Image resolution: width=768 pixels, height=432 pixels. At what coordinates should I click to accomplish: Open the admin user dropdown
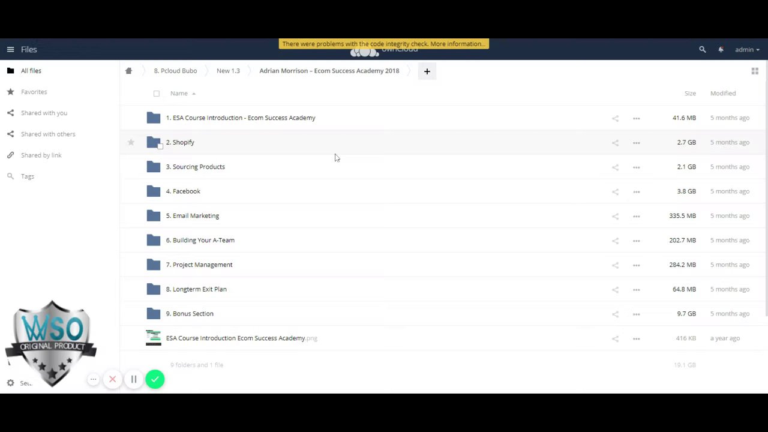(x=747, y=49)
